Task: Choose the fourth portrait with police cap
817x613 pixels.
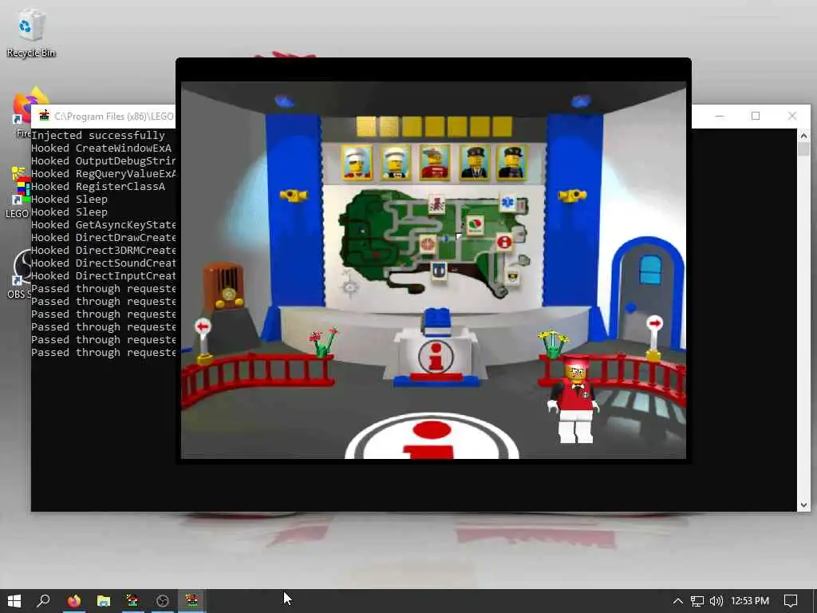Action: click(474, 163)
